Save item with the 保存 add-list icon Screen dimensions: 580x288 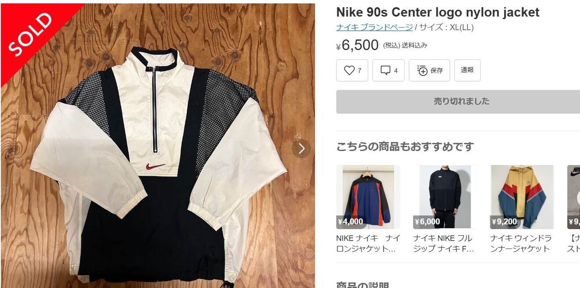click(429, 70)
